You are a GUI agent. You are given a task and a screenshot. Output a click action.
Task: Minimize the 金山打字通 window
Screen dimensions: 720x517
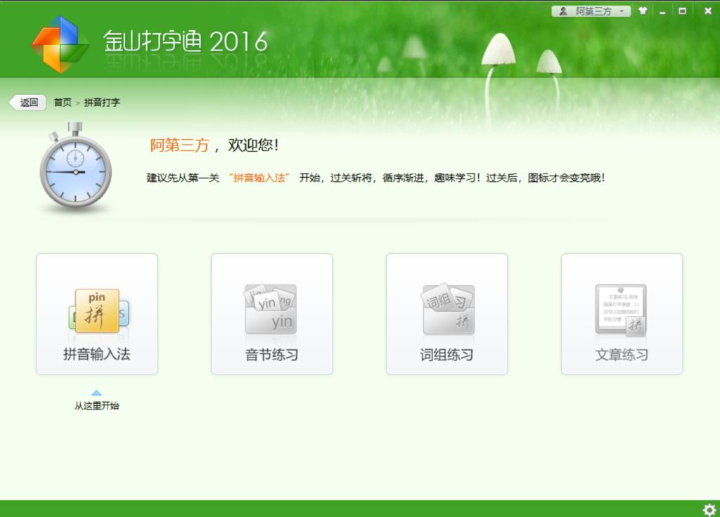[x=662, y=11]
